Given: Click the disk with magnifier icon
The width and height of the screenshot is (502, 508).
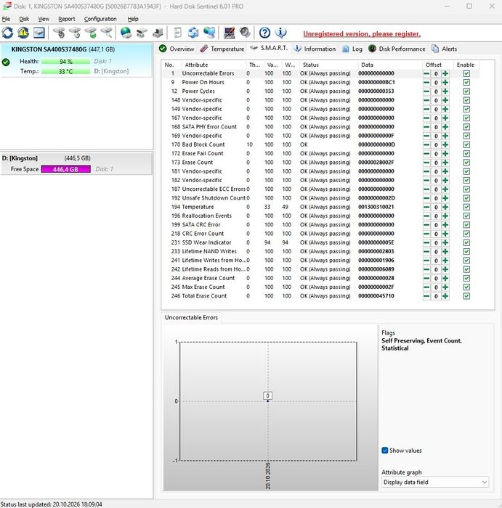Looking at the screenshot, I should click(106, 33).
